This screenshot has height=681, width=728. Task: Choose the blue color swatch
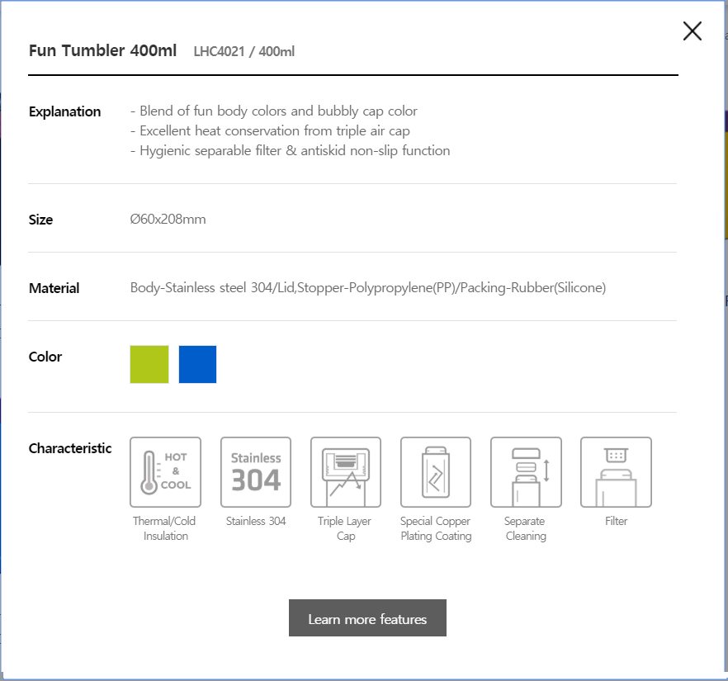tap(198, 364)
